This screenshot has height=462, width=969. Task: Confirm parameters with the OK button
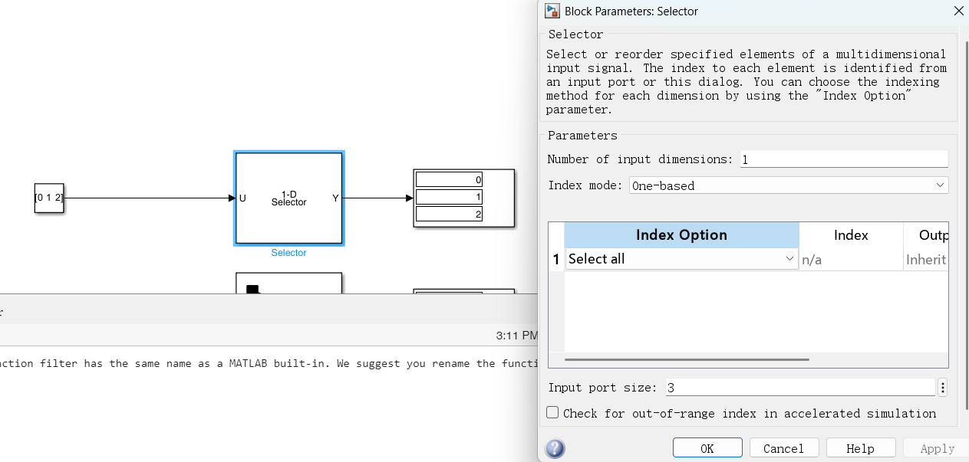[x=707, y=447]
